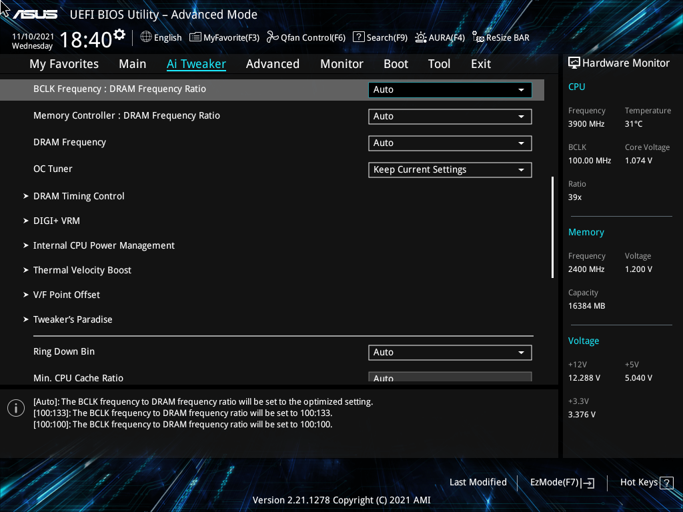
Task: Click the Min. CPU Cache Ratio field
Action: (x=450, y=377)
